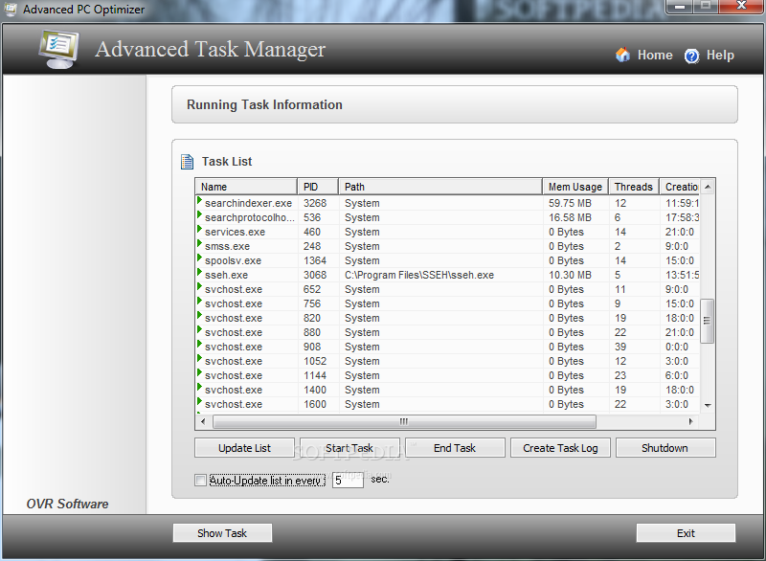Click the Auto-Update list in every label
The width and height of the screenshot is (766, 561).
click(267, 481)
